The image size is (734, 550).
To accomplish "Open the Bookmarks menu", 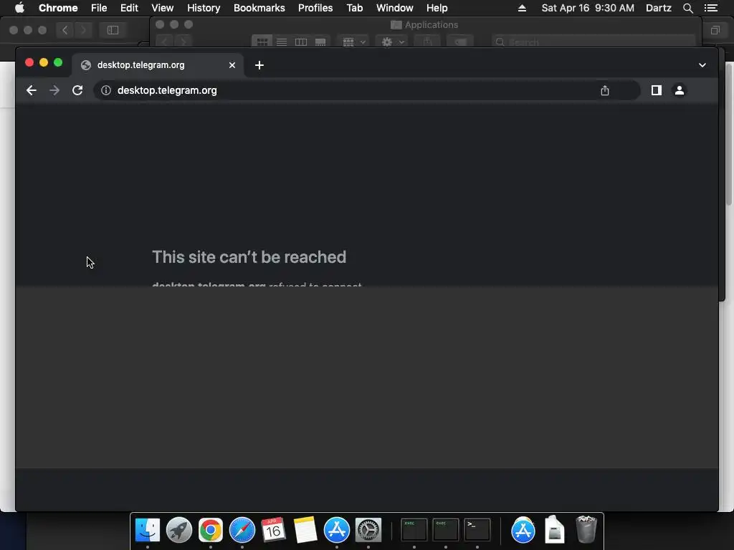I will 259,8.
